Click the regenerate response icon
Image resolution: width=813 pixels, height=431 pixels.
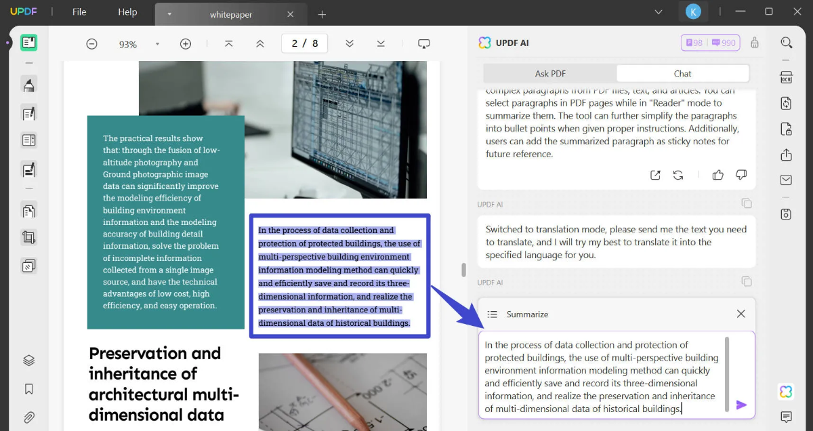(678, 176)
